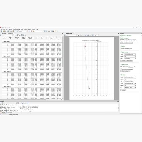Viewport: 142px width, 142px height.
Task: Pin the Simulation panel with its pin icon
Action: point(140,33)
